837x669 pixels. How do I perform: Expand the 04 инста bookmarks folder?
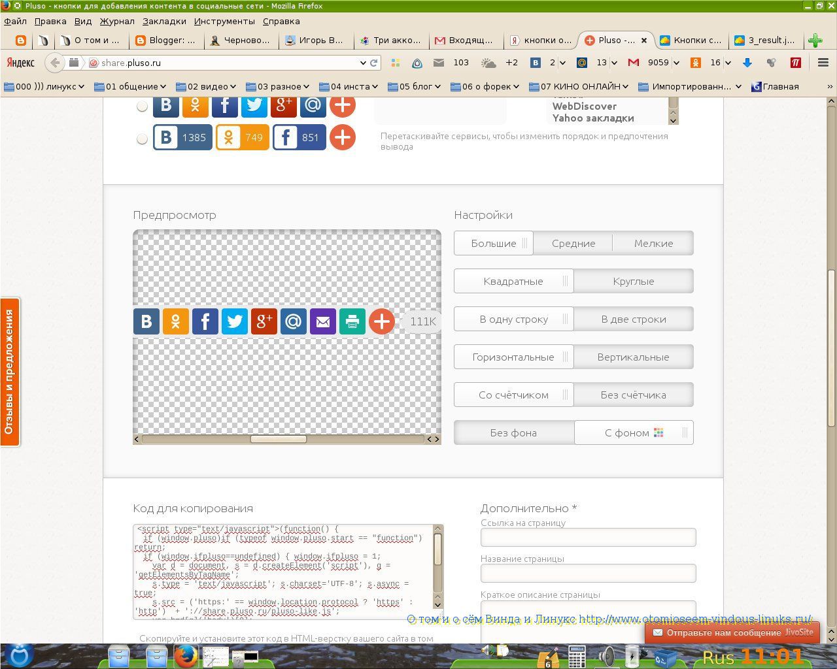[x=349, y=86]
